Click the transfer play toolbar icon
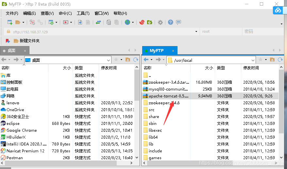 [x=65, y=22]
